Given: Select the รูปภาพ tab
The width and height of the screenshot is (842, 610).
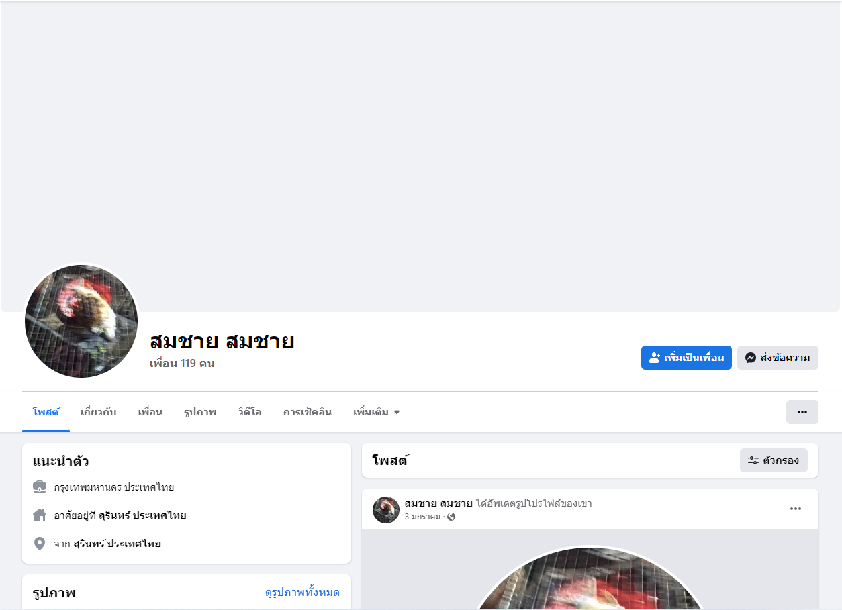Looking at the screenshot, I should [x=200, y=412].
